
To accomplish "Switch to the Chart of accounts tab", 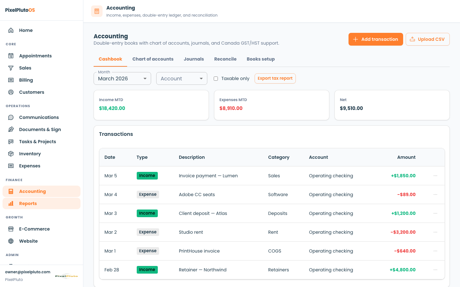I will 153,59.
